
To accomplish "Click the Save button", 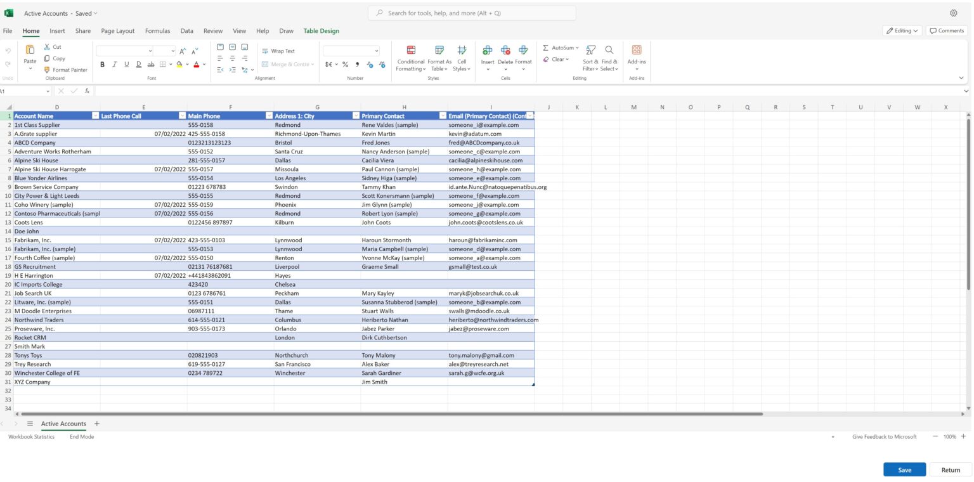I will pos(904,469).
